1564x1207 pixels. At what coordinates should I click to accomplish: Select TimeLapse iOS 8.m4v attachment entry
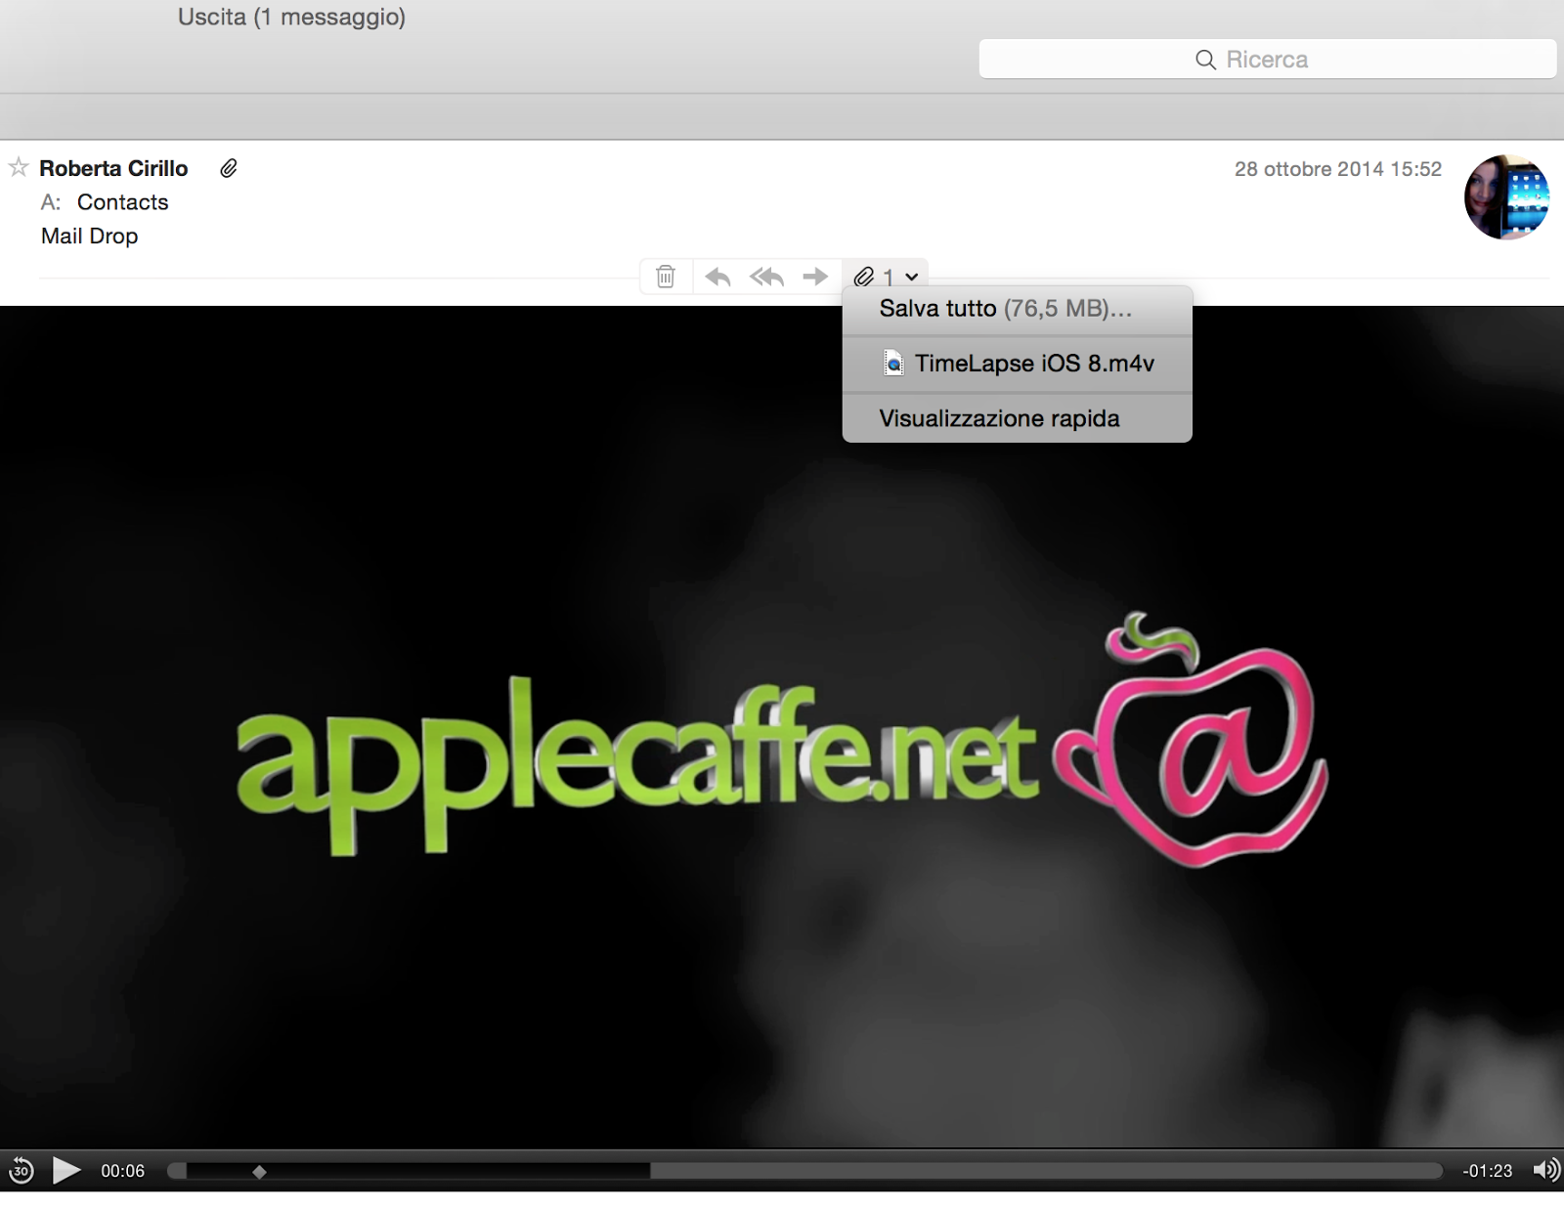coord(1017,364)
